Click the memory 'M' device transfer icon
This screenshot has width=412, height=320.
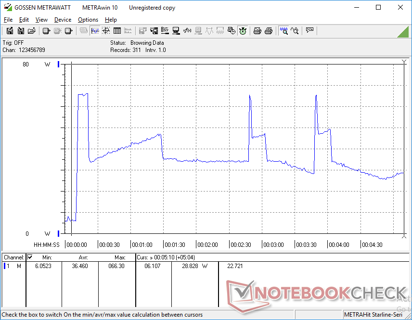pyautogui.click(x=68, y=31)
